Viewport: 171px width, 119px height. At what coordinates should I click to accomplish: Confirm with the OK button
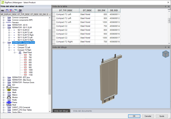point(134,116)
